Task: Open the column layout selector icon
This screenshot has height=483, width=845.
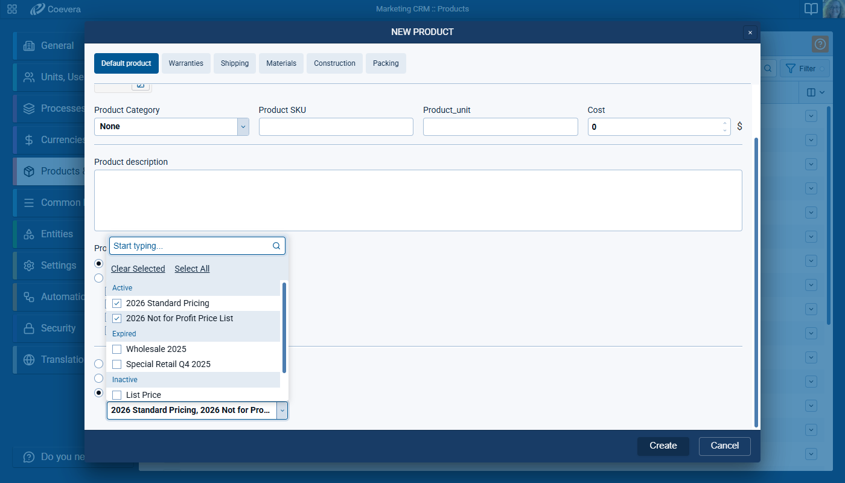Action: 815,92
